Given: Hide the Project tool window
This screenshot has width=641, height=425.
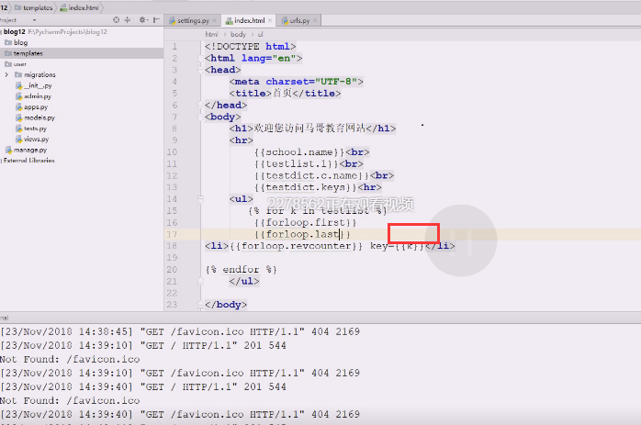Looking at the screenshot, I should (x=156, y=19).
